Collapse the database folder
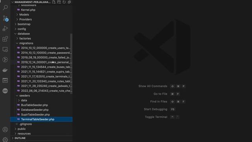Screen dimensions: 252x142 click(41, 34)
